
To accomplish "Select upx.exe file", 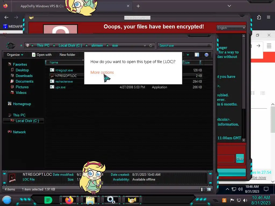I will tap(60, 87).
